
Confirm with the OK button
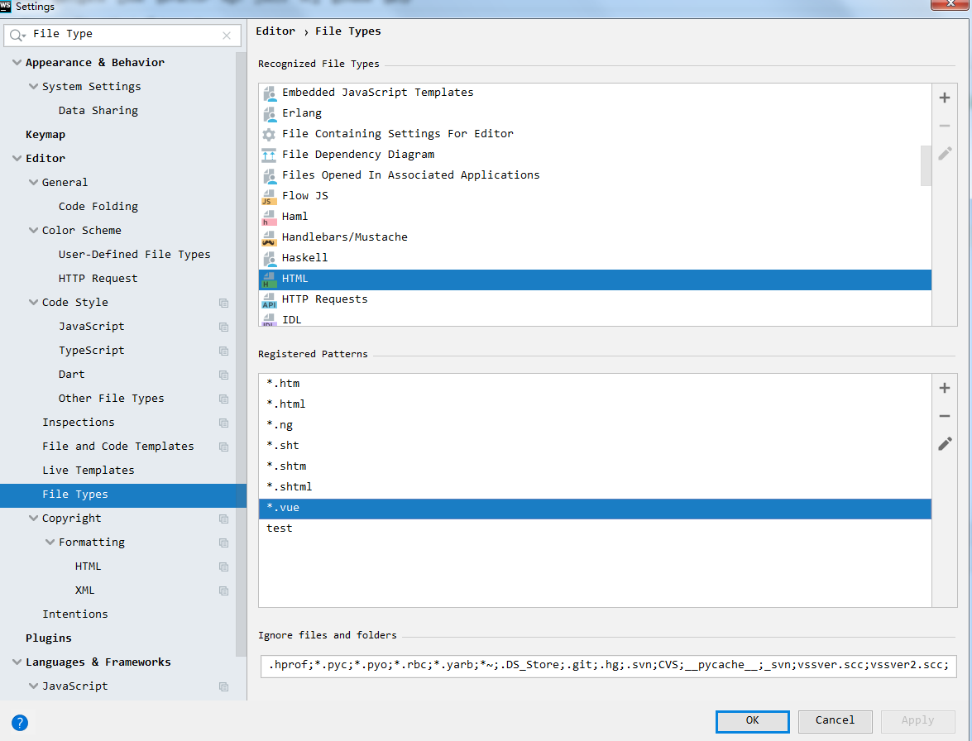pos(752,721)
